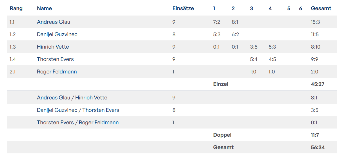Open Roger Feldmann player profile

click(x=57, y=72)
